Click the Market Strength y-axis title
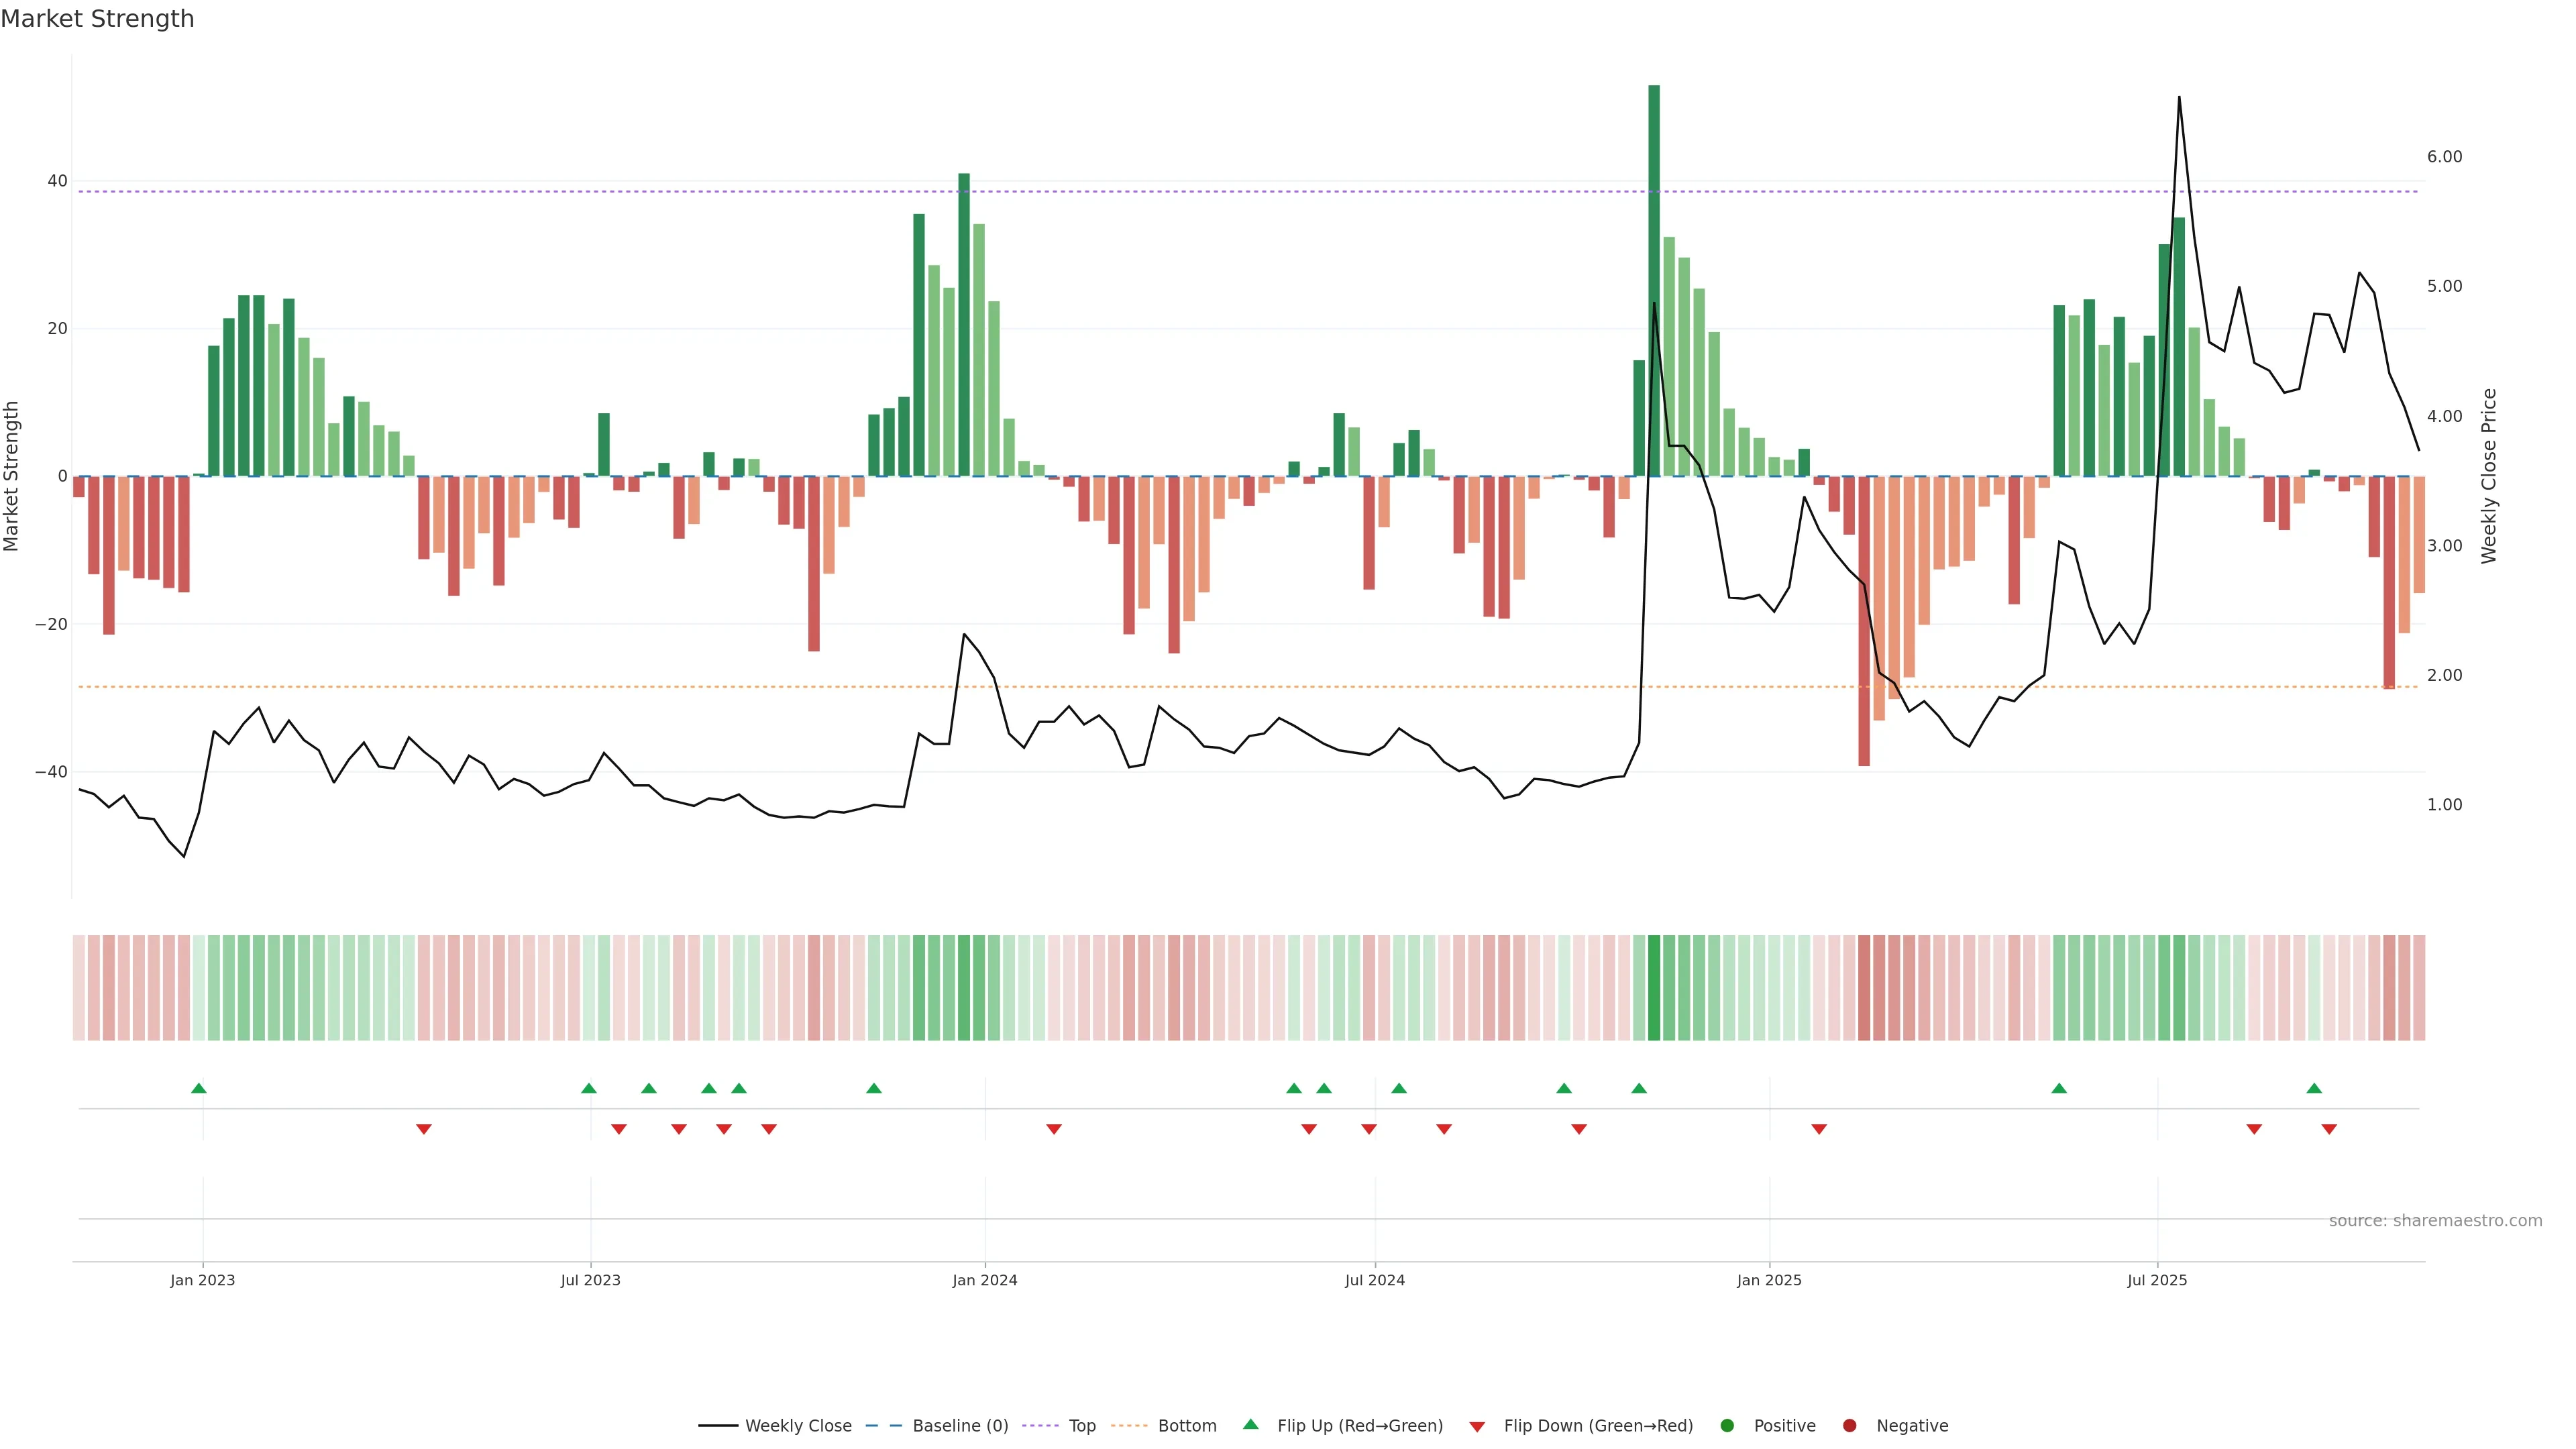This screenshot has height=1449, width=2576. pyautogui.click(x=12, y=476)
